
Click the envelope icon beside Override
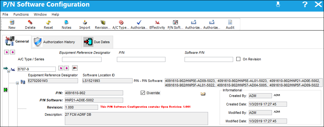click(x=203, y=94)
